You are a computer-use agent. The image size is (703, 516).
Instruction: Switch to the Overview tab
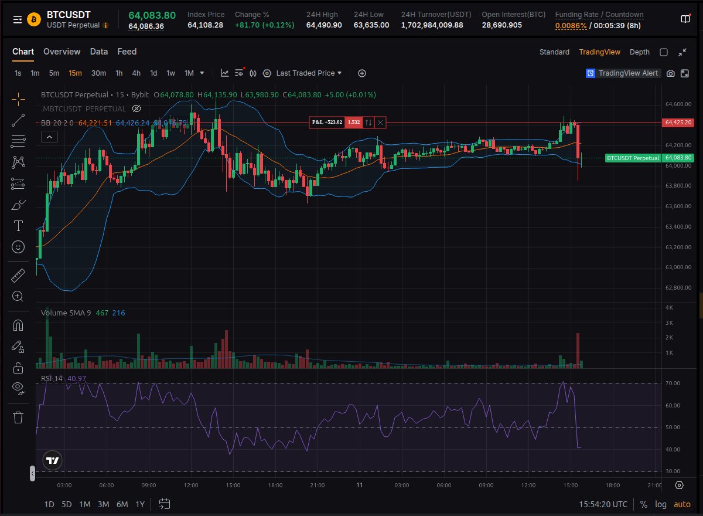point(62,52)
